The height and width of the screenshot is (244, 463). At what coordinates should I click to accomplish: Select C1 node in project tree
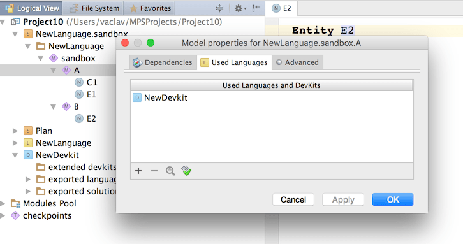(92, 82)
